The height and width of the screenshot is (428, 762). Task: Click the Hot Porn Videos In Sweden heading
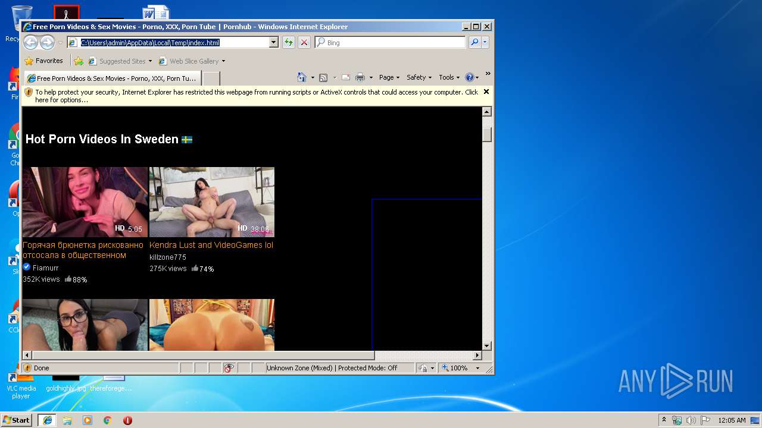(102, 139)
